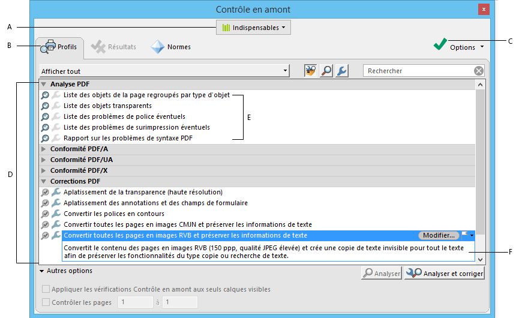Click the Analyser button

point(382,273)
